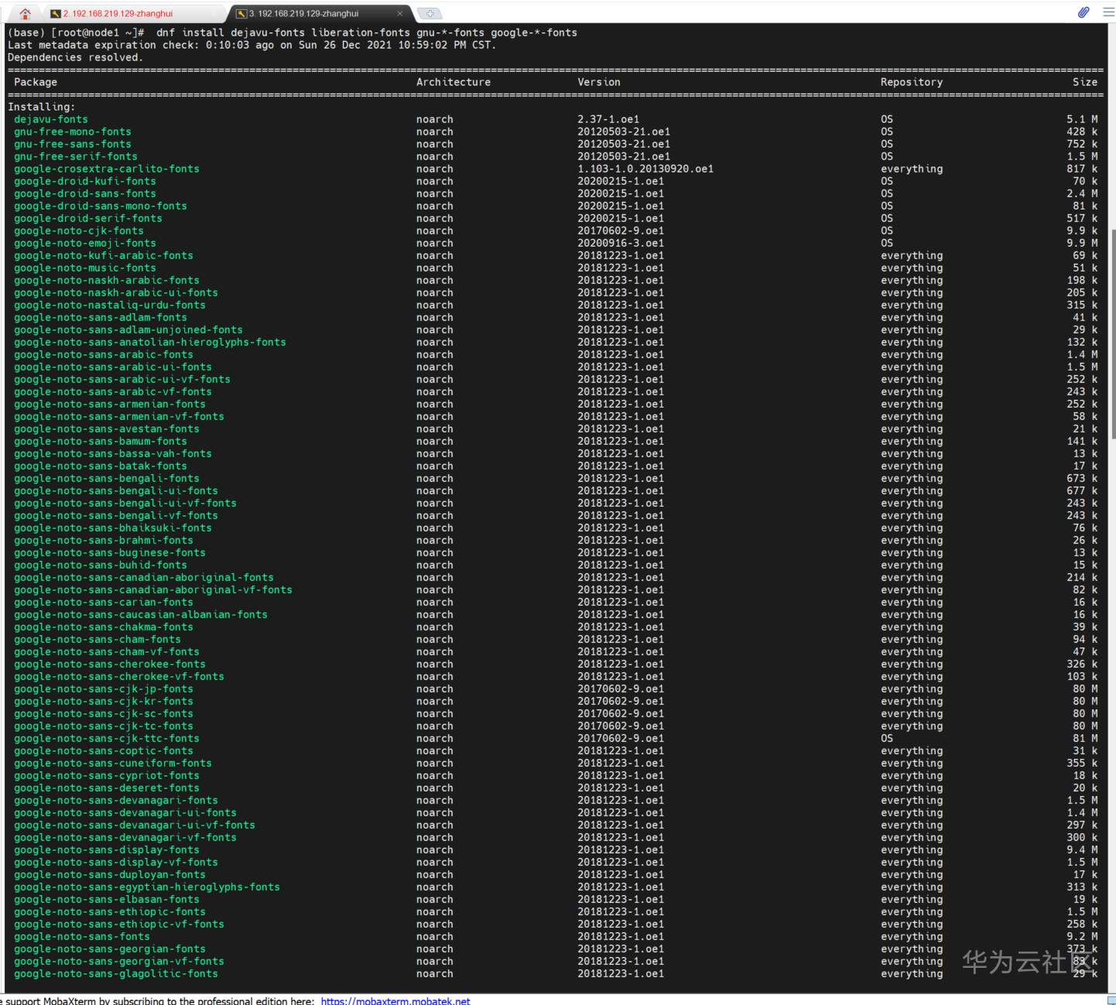Click google-droid-sans-mono-fonts package name
The width and height of the screenshot is (1116, 1005).
pos(101,206)
